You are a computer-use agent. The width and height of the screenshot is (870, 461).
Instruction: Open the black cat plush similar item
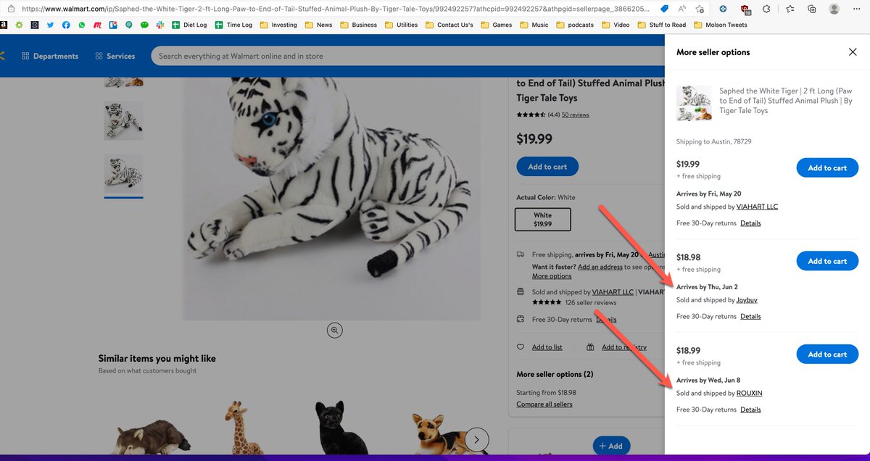pos(340,429)
